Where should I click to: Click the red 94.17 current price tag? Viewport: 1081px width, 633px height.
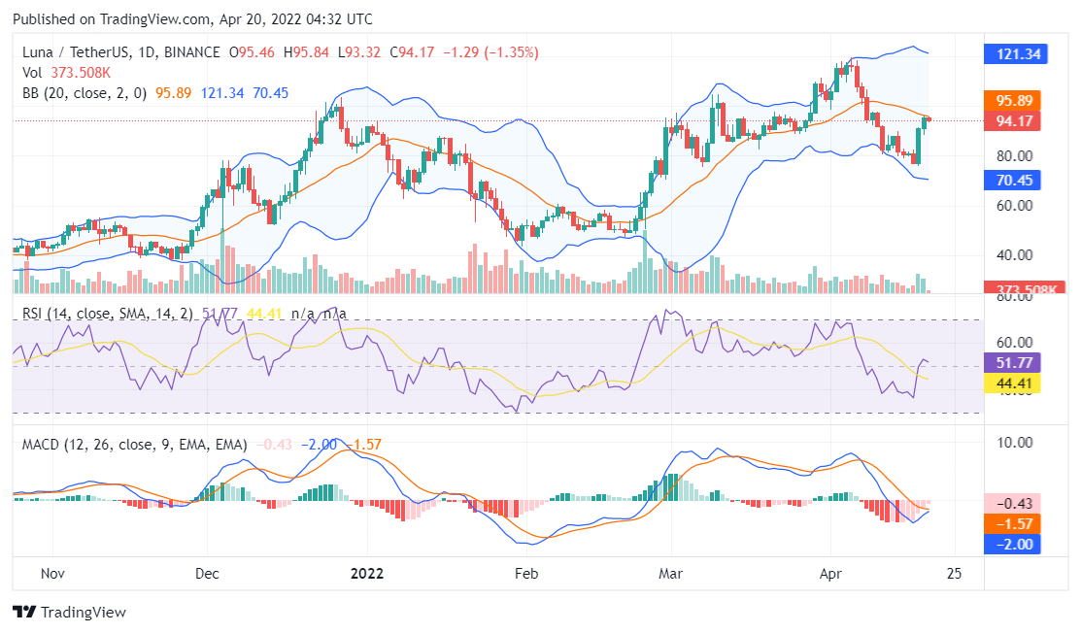tap(1018, 121)
